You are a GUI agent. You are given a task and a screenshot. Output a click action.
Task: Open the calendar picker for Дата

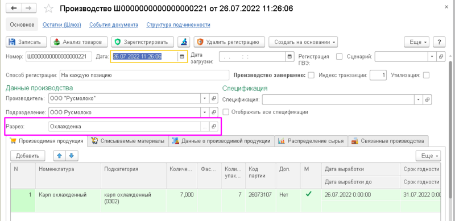pyautogui.click(x=181, y=57)
